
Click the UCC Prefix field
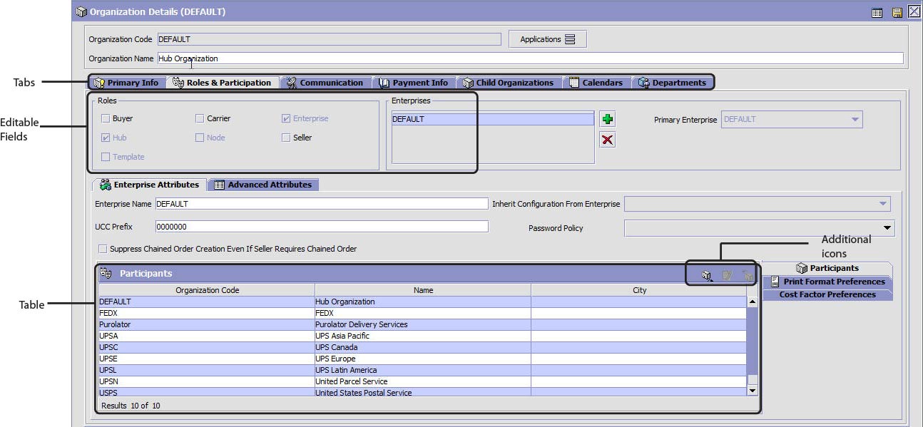click(x=321, y=227)
